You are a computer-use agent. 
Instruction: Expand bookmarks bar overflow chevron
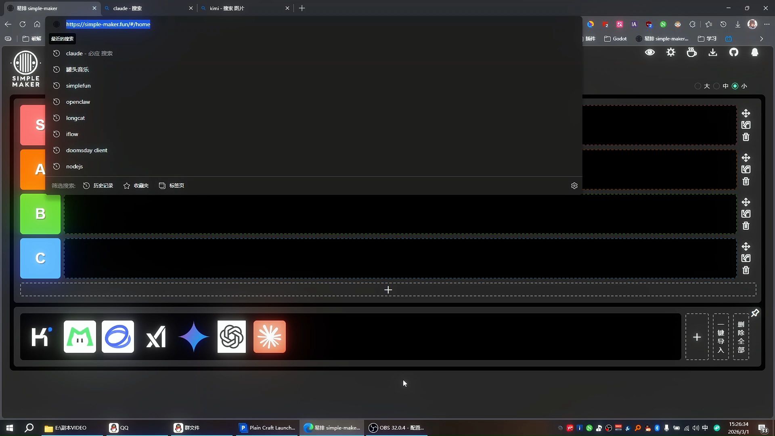[x=761, y=39]
